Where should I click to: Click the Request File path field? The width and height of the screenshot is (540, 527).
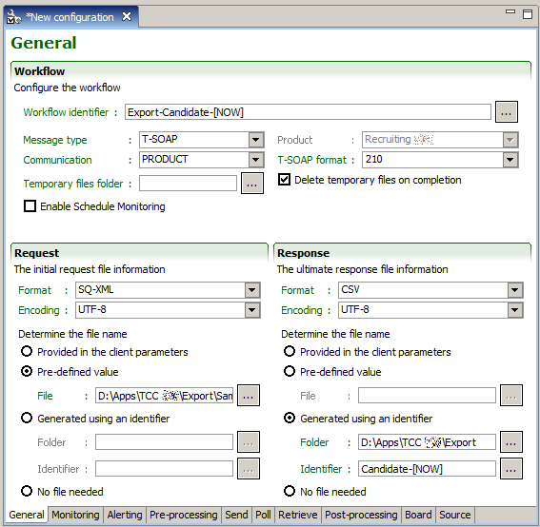[164, 396]
